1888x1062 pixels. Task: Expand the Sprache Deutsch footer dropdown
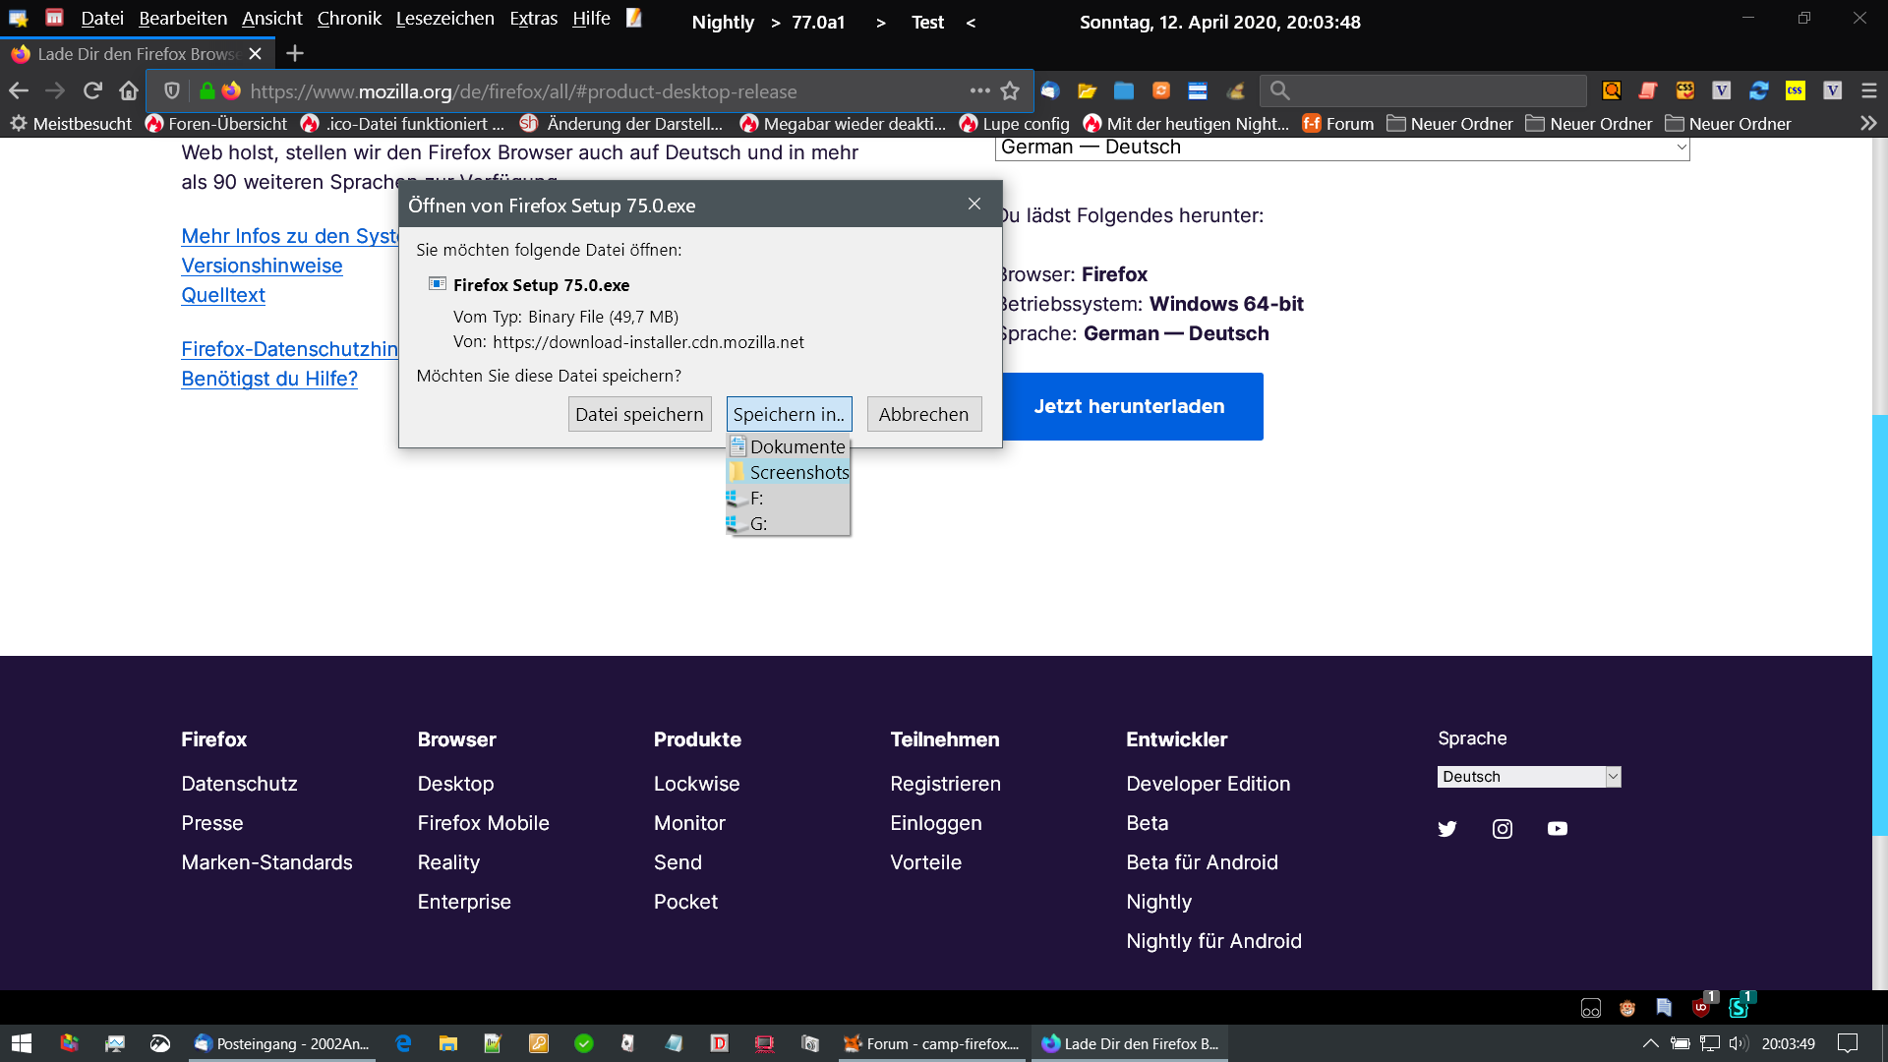(1528, 777)
